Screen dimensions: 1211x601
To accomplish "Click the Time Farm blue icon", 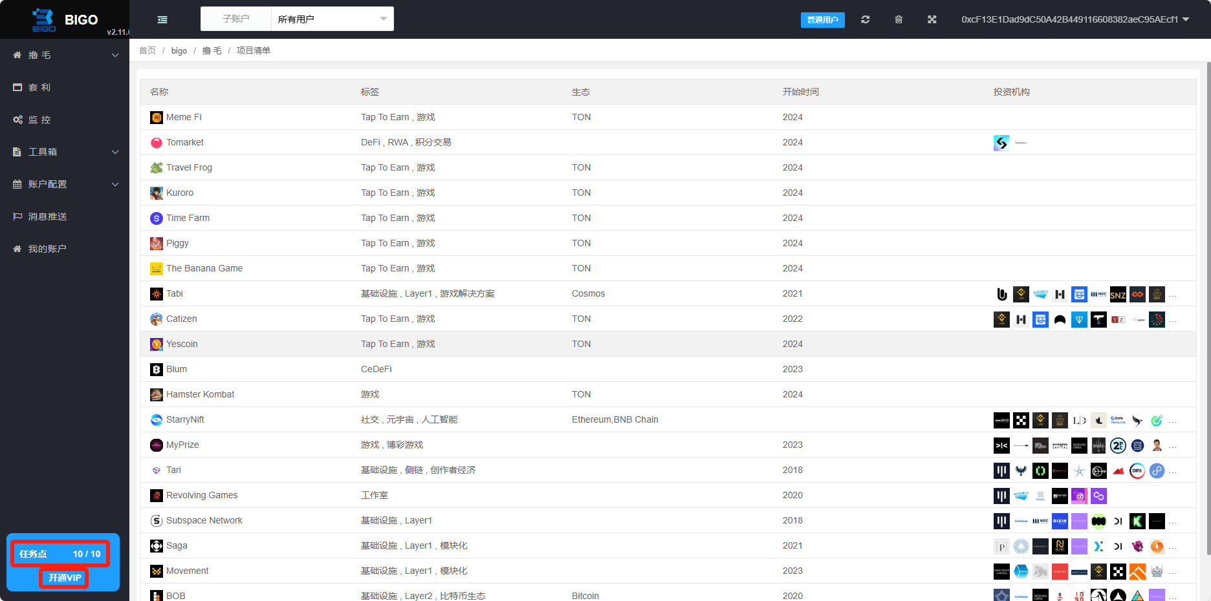I will (x=157, y=218).
